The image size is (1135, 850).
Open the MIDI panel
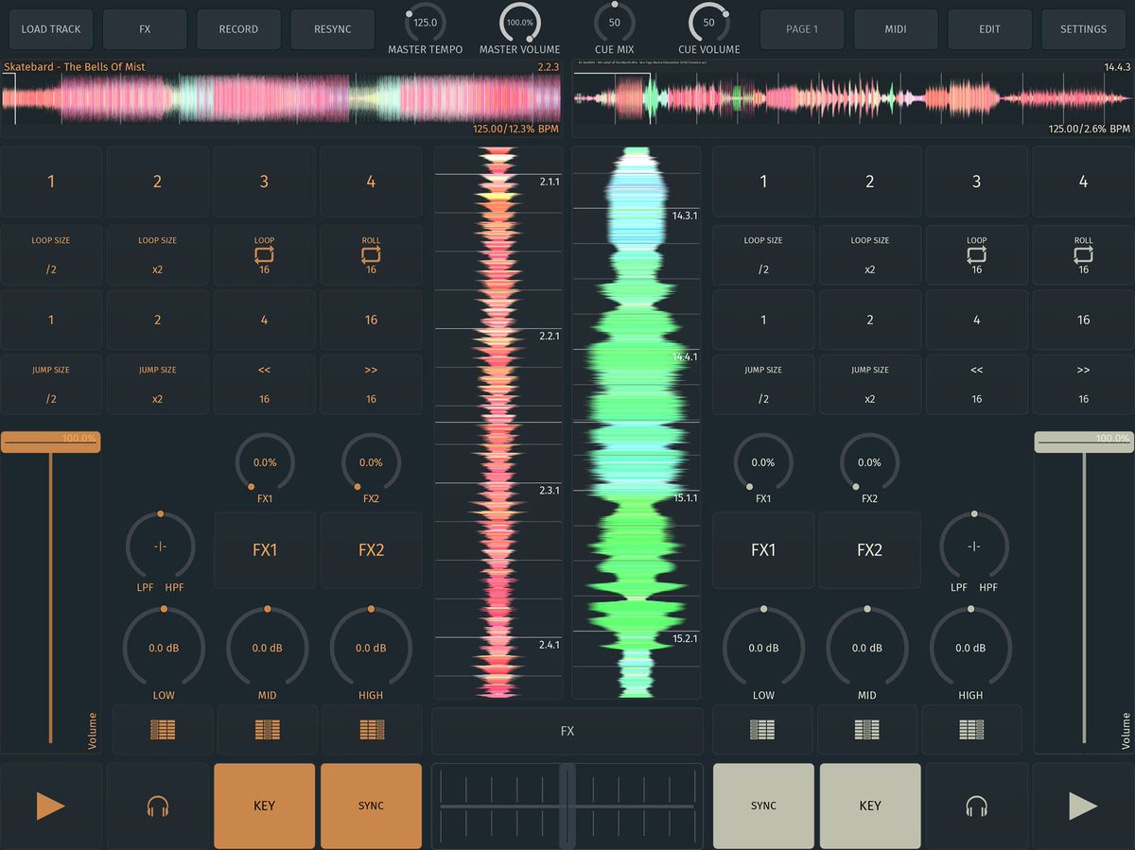click(895, 28)
